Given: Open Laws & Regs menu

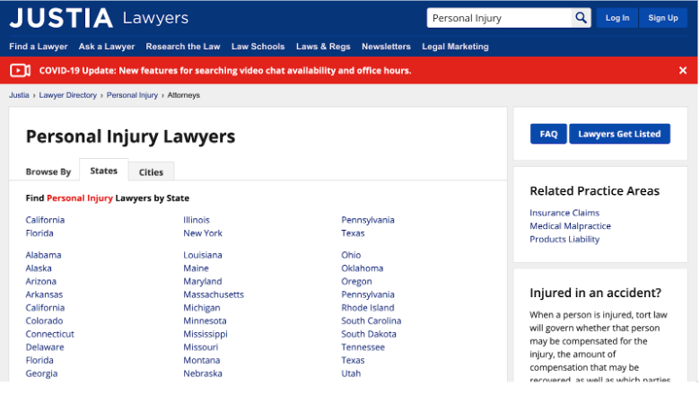Looking at the screenshot, I should [x=323, y=47].
